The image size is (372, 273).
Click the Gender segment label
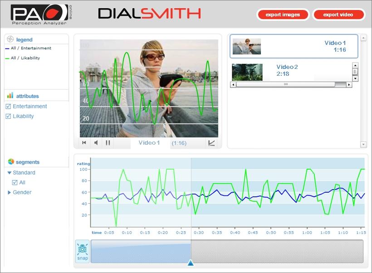coord(22,192)
